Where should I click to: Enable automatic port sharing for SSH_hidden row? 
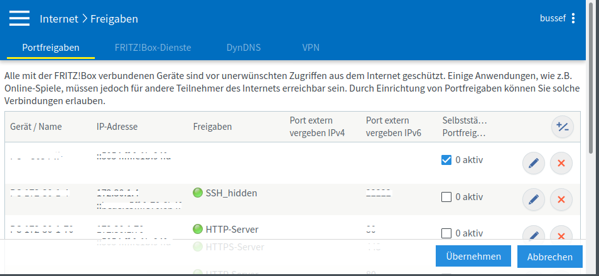click(x=446, y=197)
